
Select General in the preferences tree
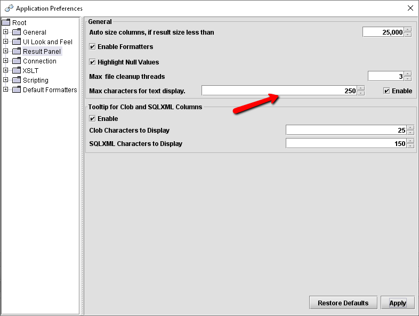point(35,33)
